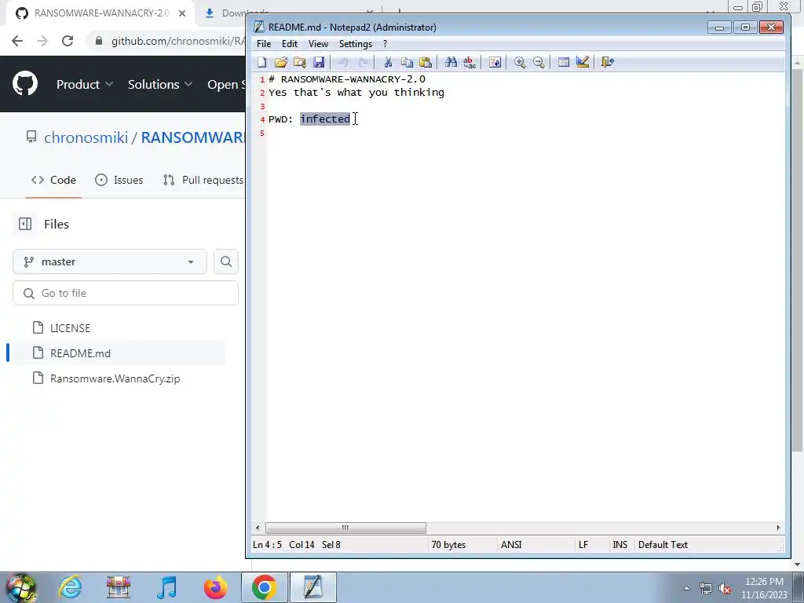804x603 pixels.
Task: Redo the last edit
Action: pyautogui.click(x=363, y=63)
